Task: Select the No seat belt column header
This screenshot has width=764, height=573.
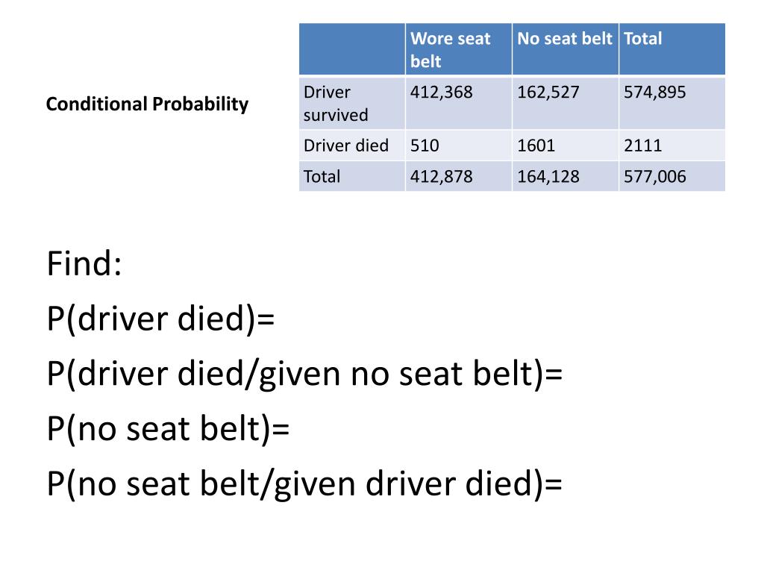Action: click(566, 49)
